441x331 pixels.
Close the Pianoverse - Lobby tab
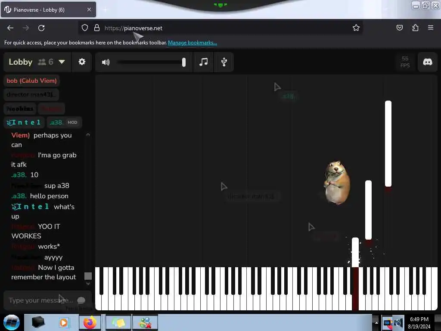pyautogui.click(x=89, y=9)
